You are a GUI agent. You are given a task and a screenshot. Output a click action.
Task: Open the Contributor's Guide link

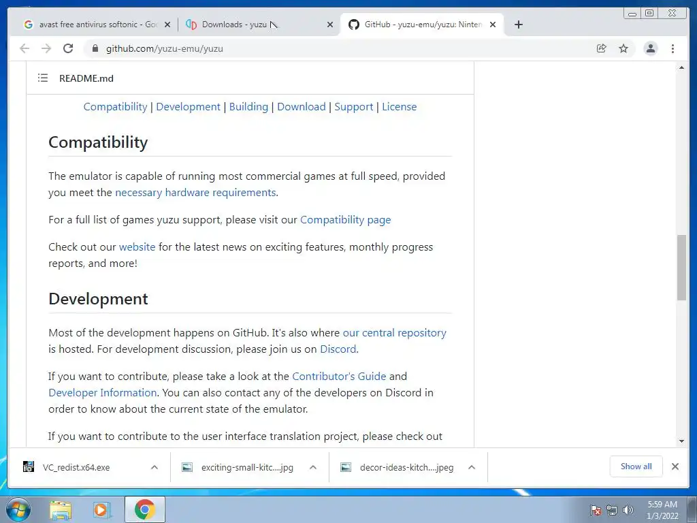[339, 376]
